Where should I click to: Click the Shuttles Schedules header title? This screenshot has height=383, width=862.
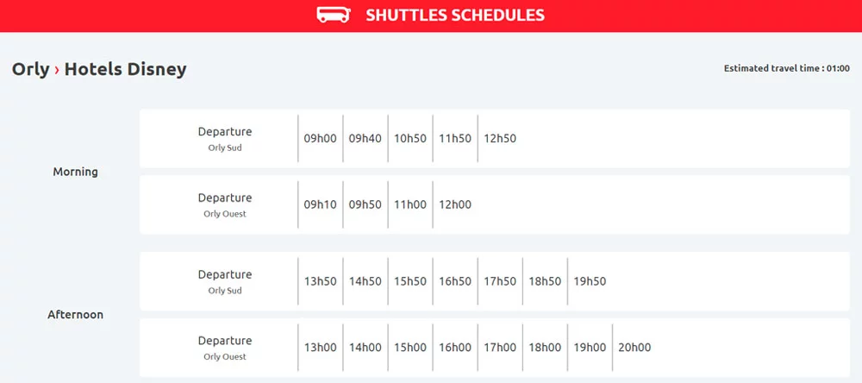coord(454,15)
